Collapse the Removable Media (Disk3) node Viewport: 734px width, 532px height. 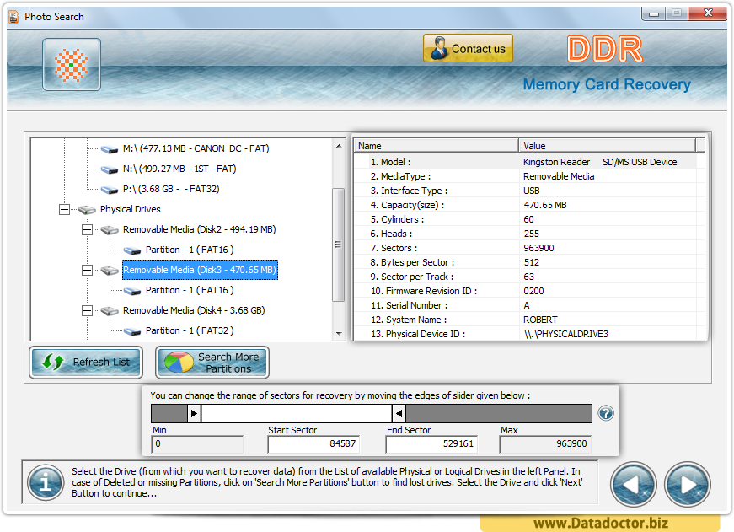pos(86,271)
